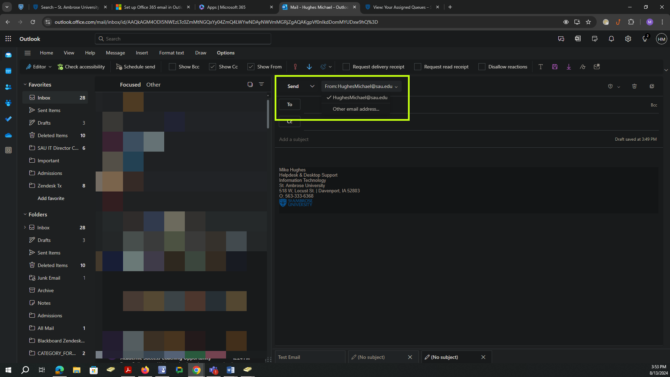Click the Add favorite link
670x377 pixels.
(51, 198)
